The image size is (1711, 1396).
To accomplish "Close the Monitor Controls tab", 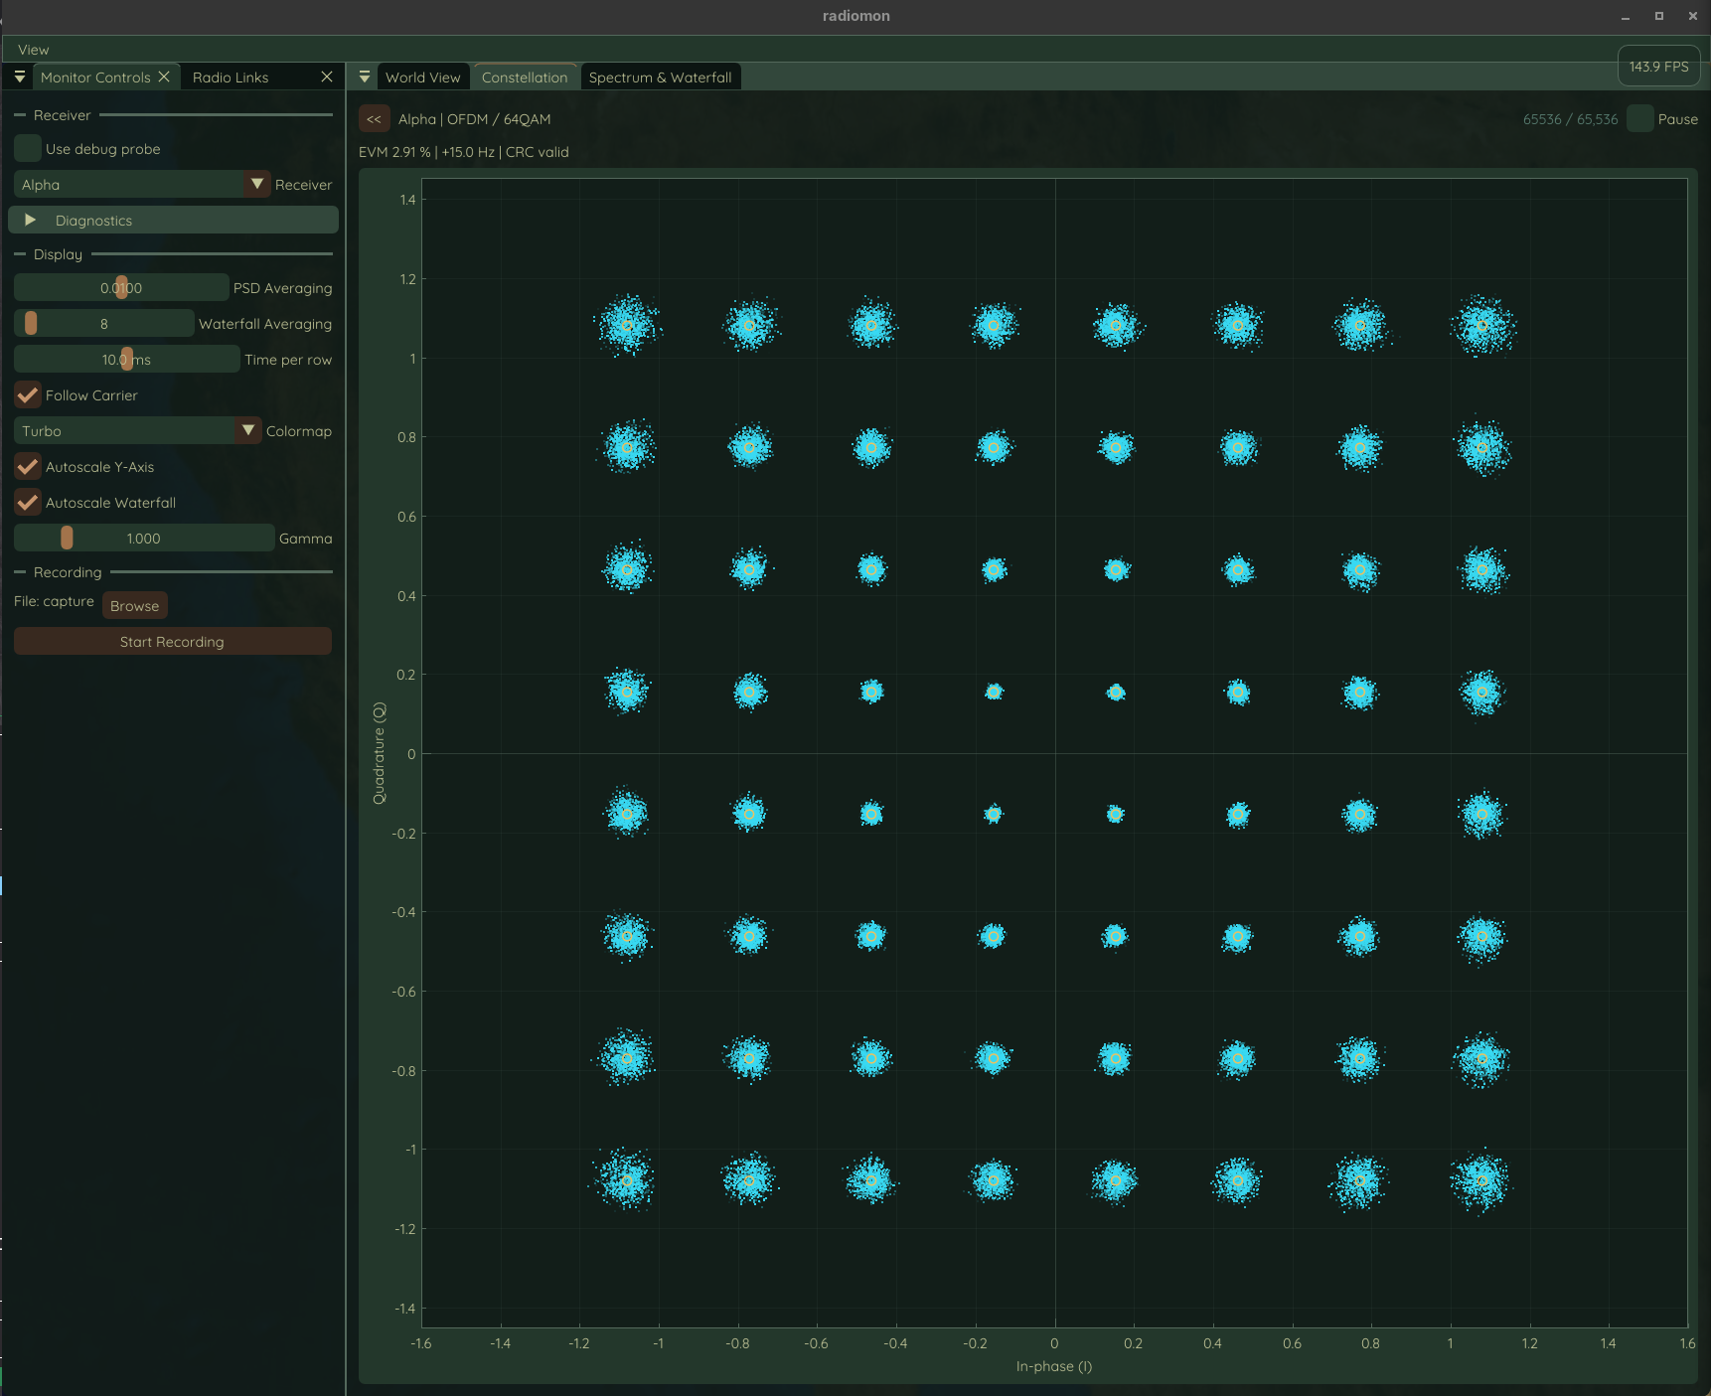I will 164,77.
